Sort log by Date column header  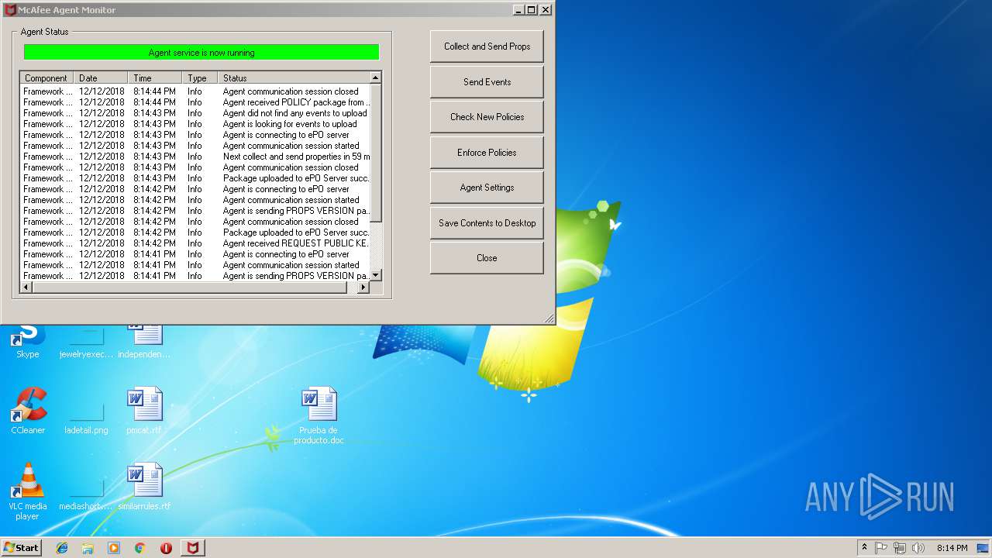[101, 78]
